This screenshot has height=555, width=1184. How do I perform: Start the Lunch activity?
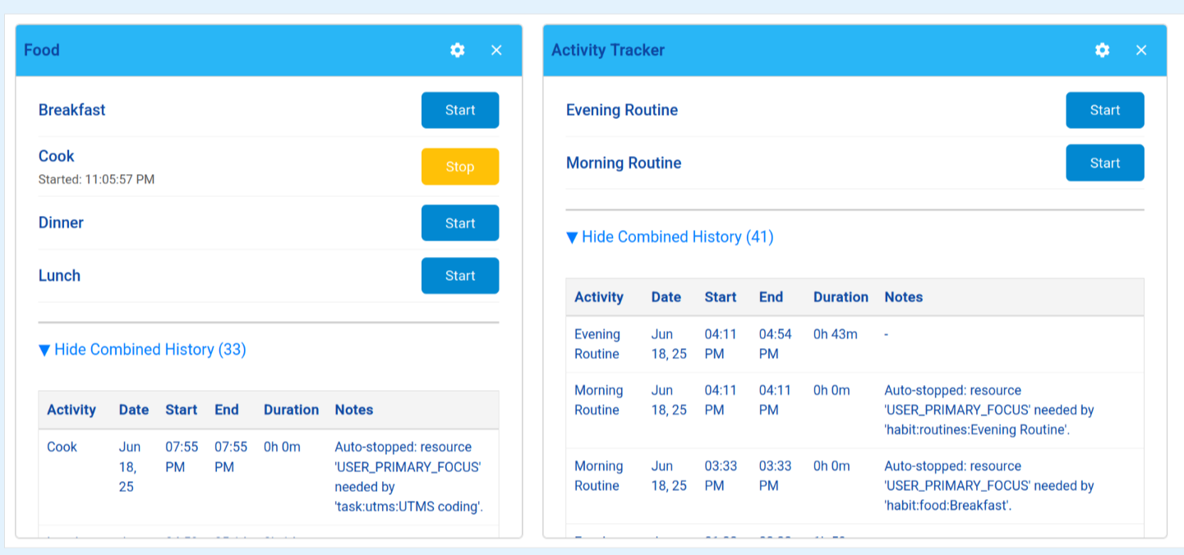pyautogui.click(x=459, y=276)
